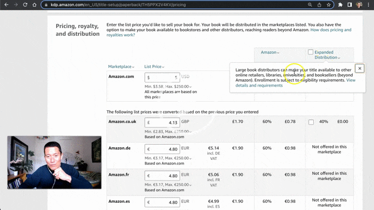Tick the Amazon.co.uk expanded distribution checkbox
This screenshot has width=374, height=210.
(x=311, y=122)
